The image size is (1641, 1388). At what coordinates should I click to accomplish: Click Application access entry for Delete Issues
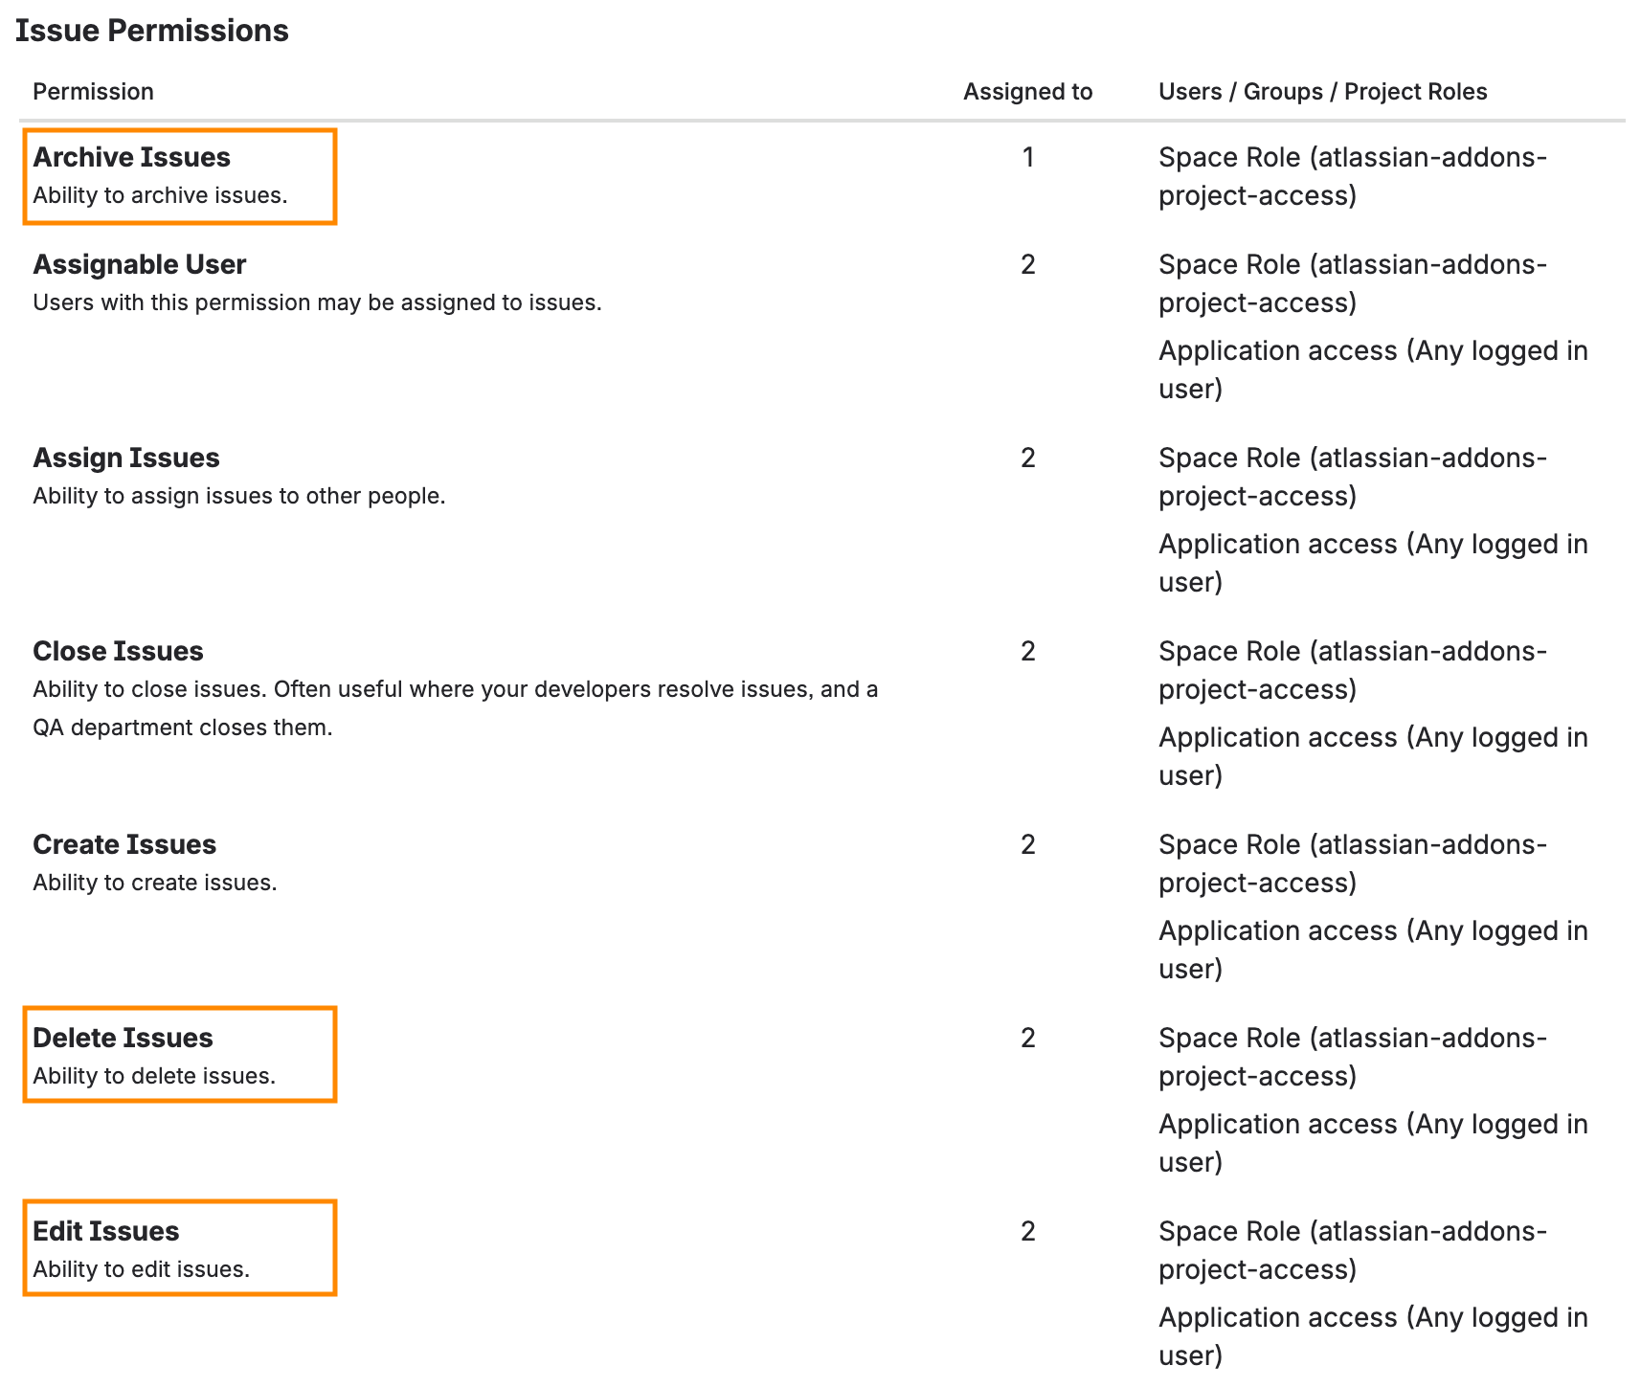[1373, 1143]
